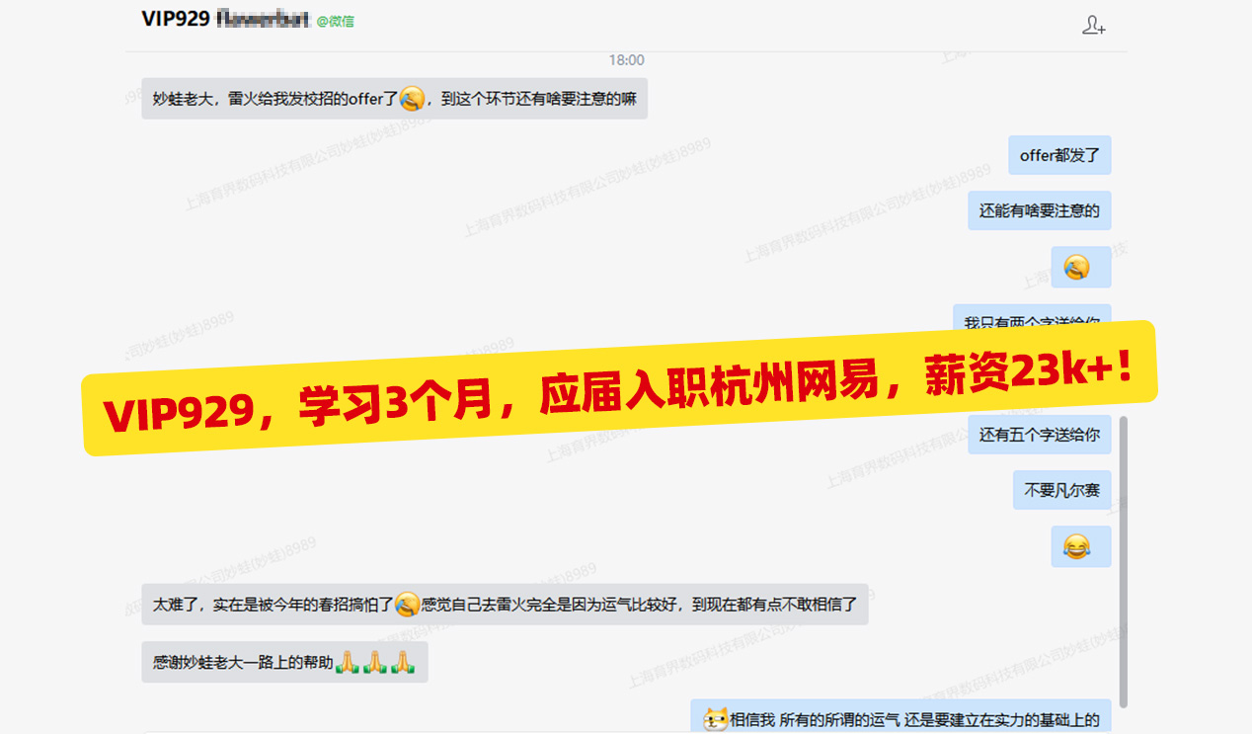Click the message '还能有啥要注意的'

tap(1039, 210)
